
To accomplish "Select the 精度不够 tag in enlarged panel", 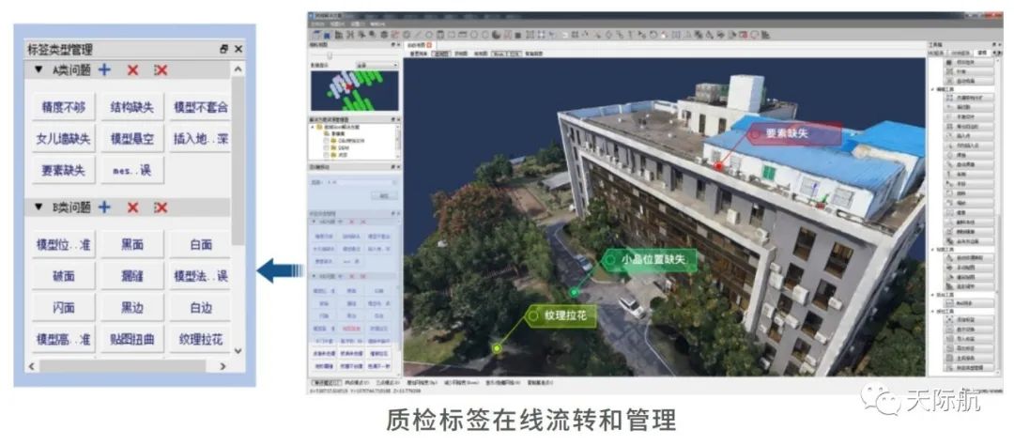I will tap(64, 107).
